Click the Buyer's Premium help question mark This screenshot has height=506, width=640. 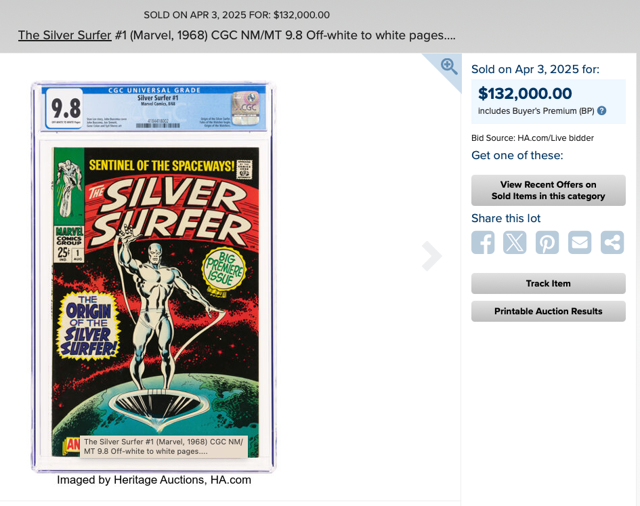pos(601,110)
